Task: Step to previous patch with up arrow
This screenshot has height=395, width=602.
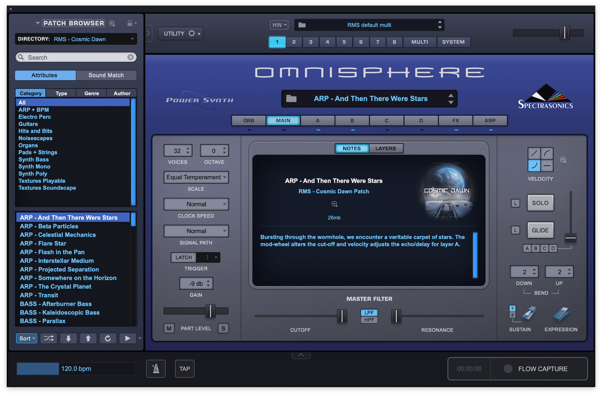Action: 88,338
